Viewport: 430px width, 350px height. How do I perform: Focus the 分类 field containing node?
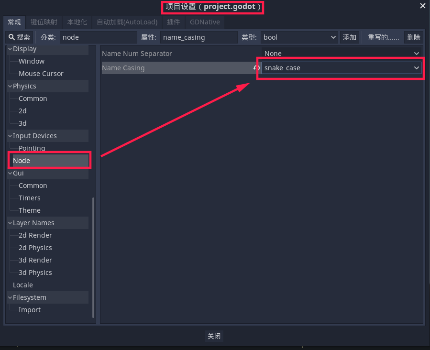[99, 37]
